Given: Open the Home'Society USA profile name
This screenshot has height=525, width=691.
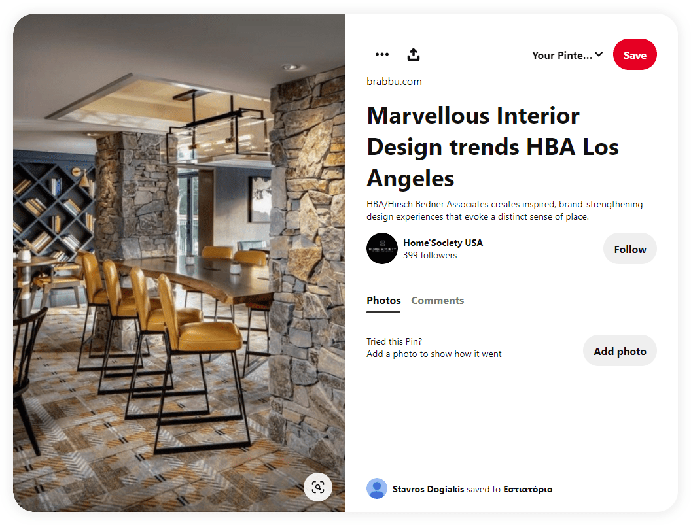Looking at the screenshot, I should point(443,243).
